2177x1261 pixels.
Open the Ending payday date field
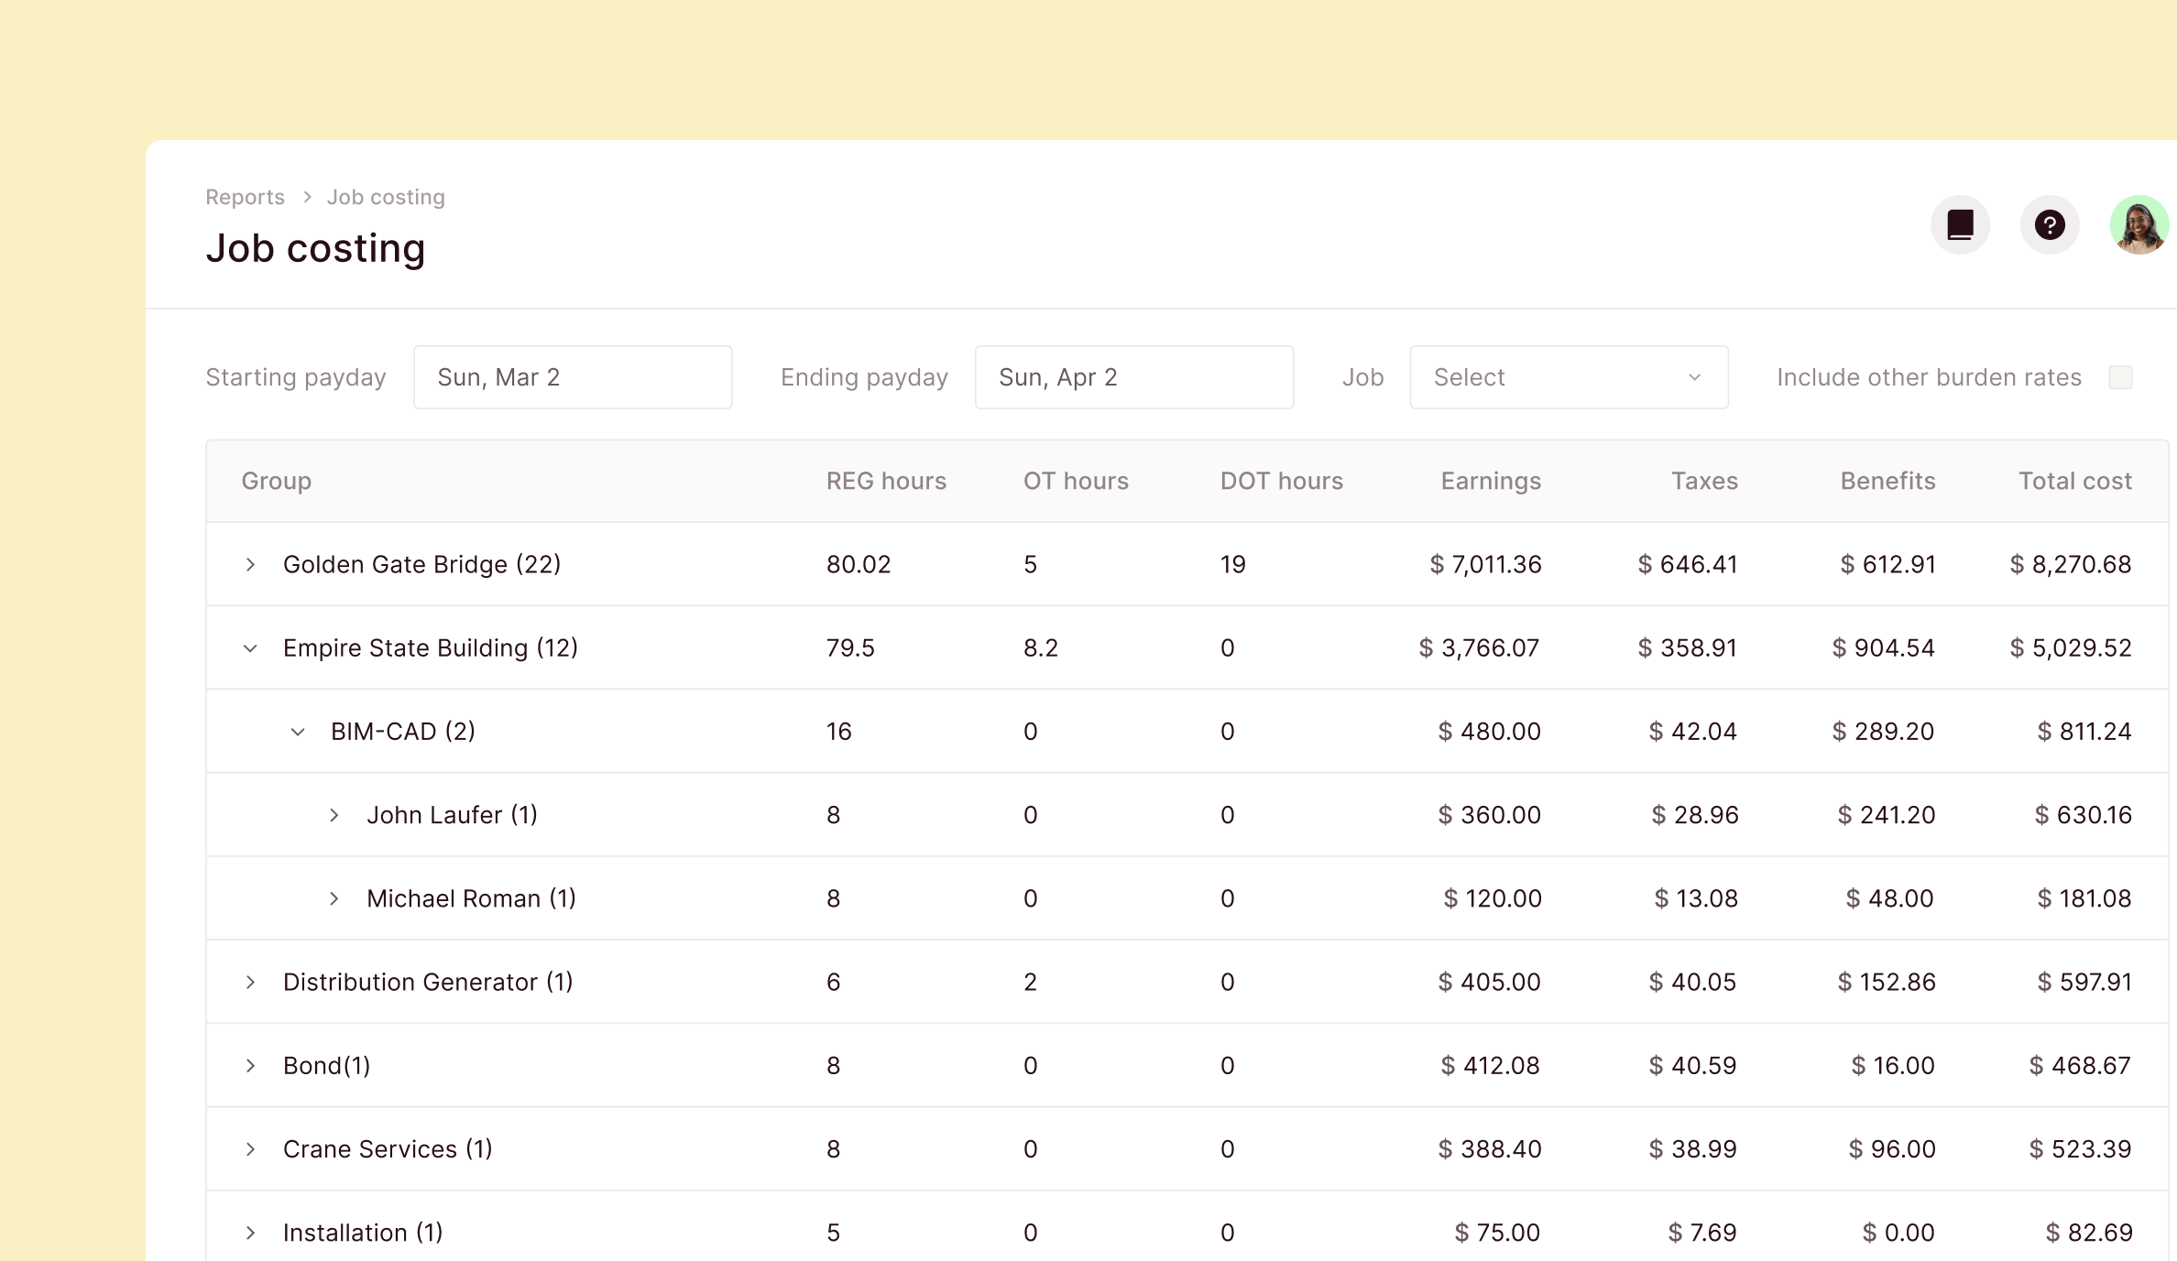(1134, 376)
